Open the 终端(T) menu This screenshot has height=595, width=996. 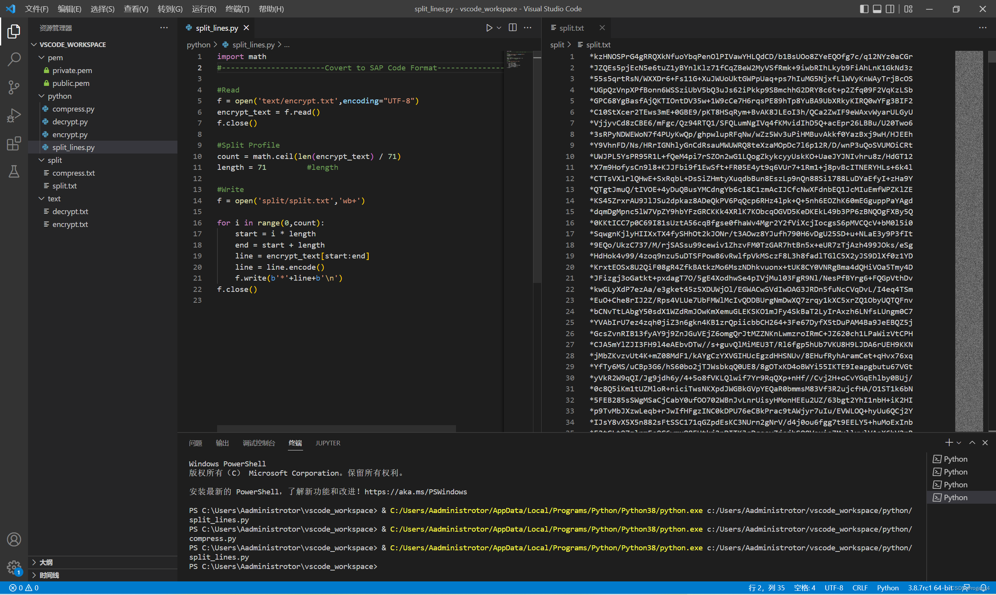tap(237, 9)
